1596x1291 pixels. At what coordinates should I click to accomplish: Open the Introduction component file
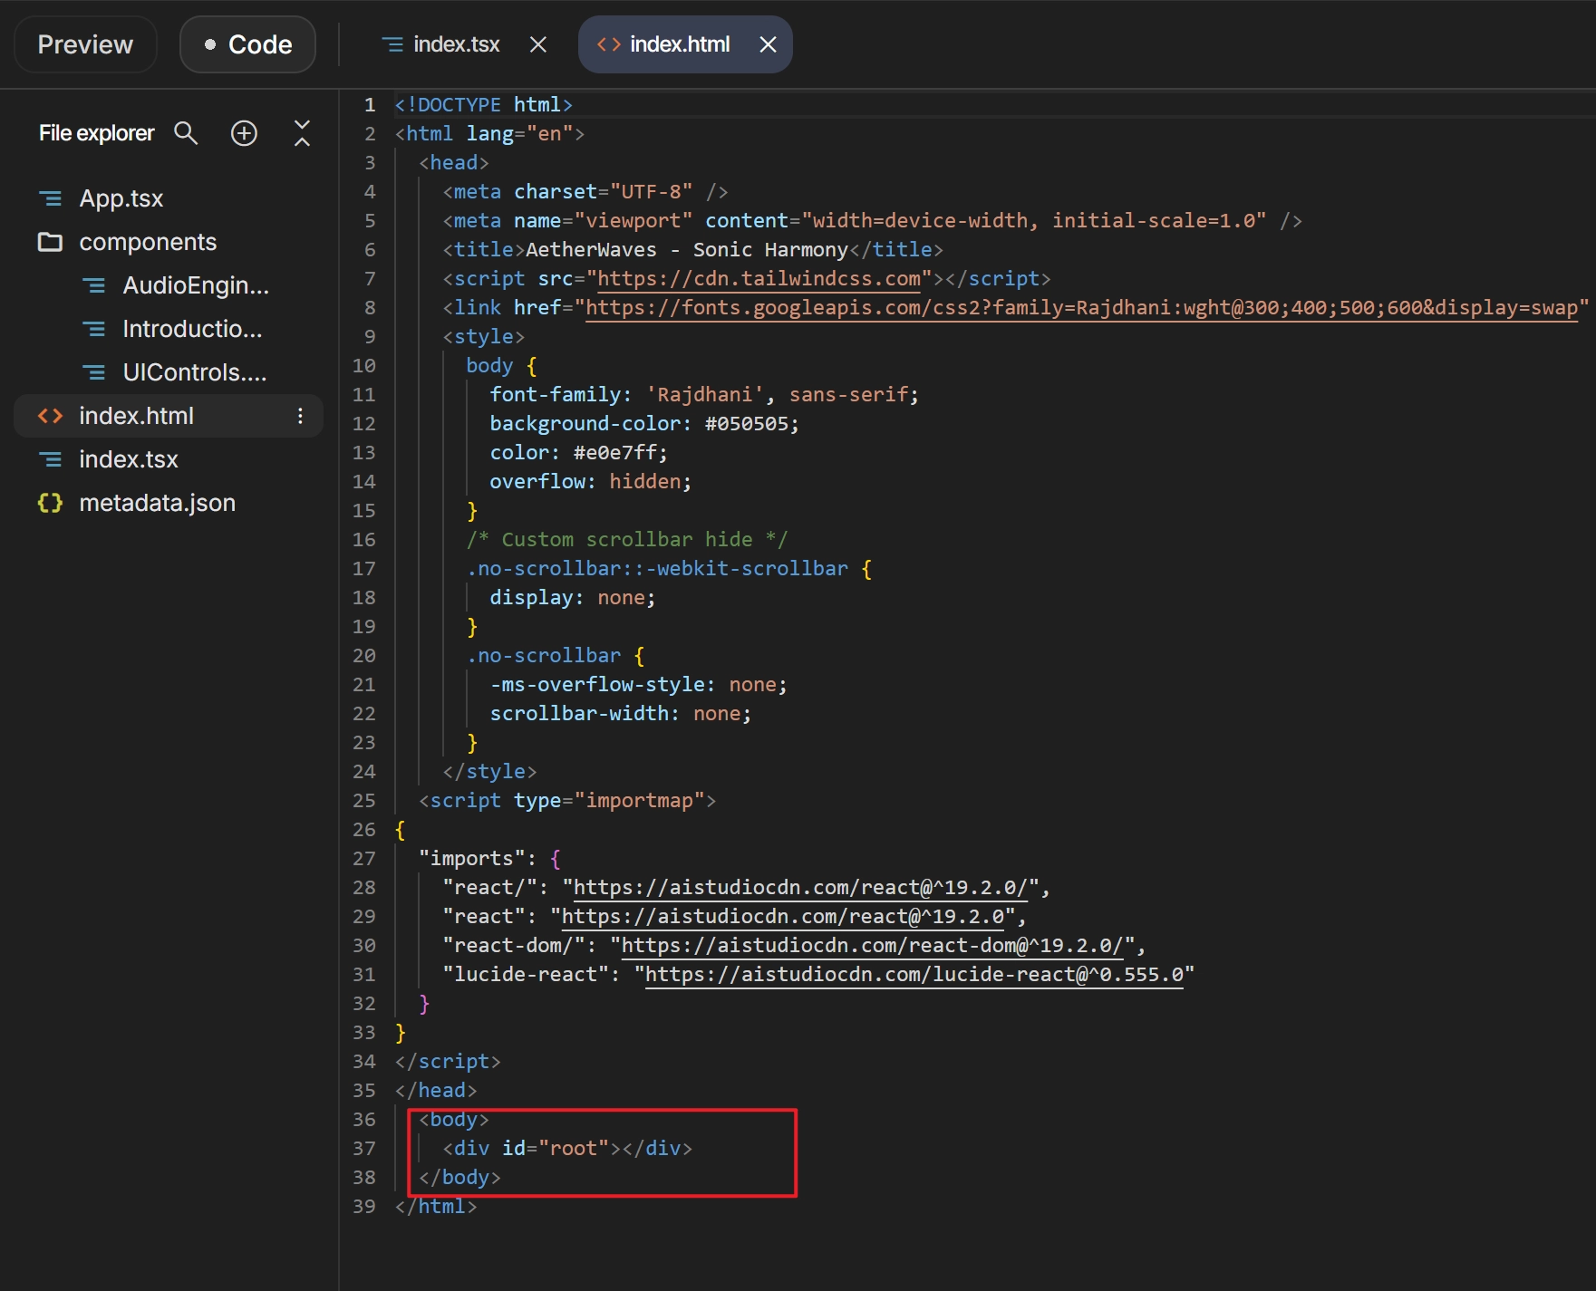192,329
